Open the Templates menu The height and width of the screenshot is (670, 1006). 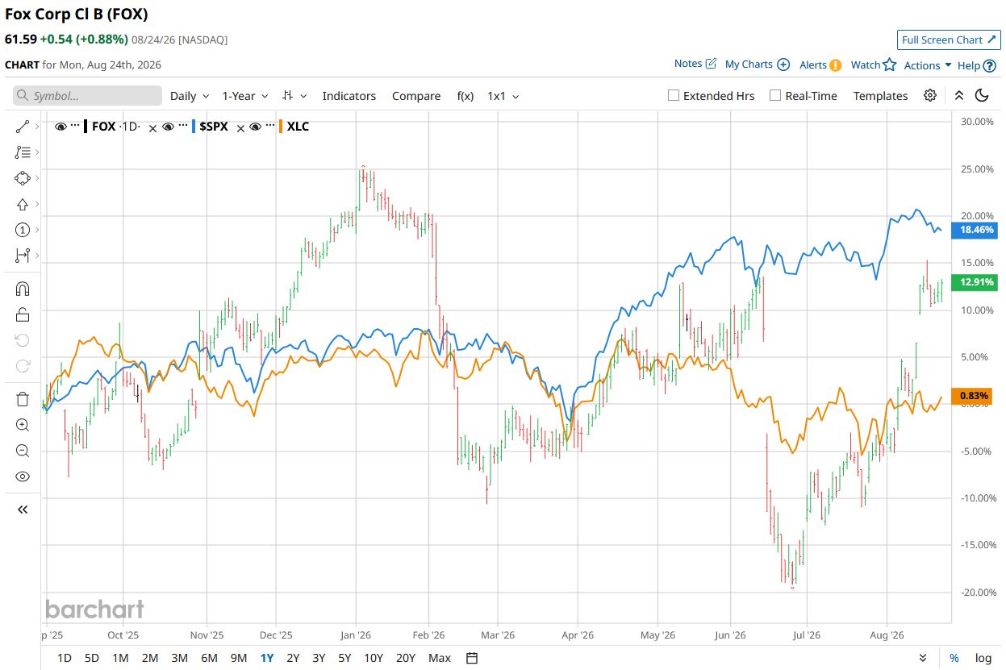coord(880,96)
